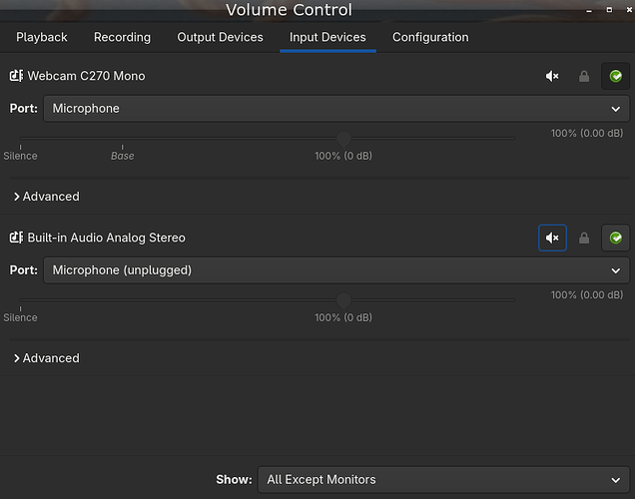Open the Show All Except Monitors dropdown
This screenshot has width=635, height=499.
pyautogui.click(x=443, y=479)
